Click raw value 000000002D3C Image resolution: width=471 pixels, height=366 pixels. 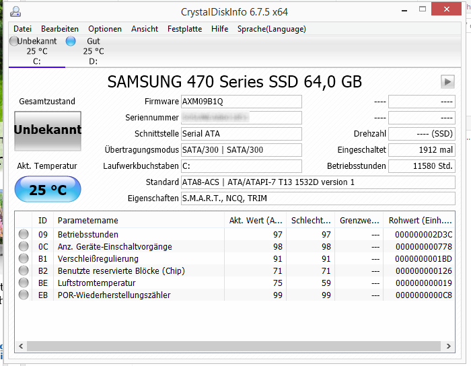[x=423, y=235]
